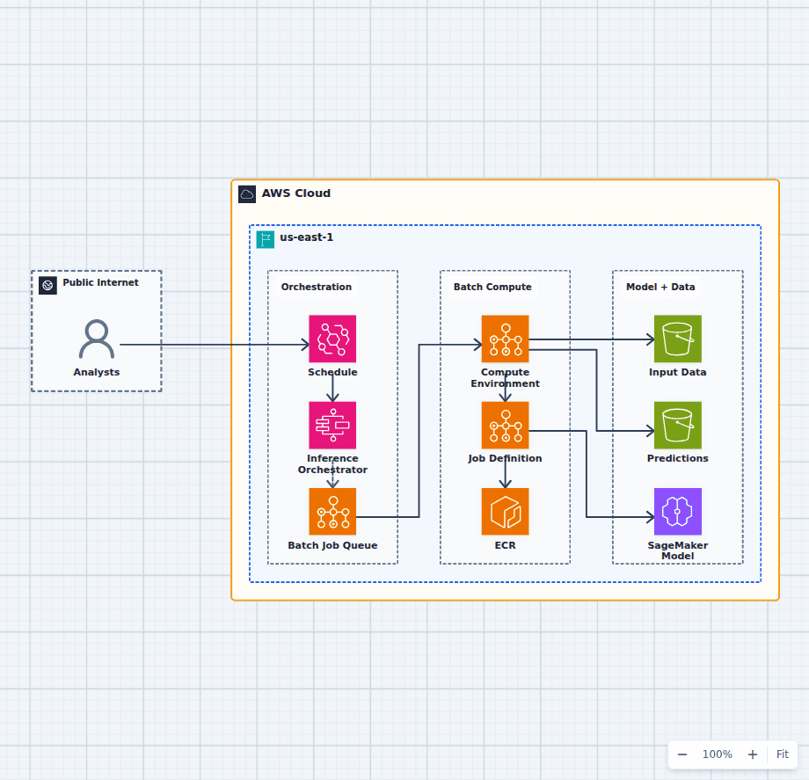Click the Input Data label text
The image size is (809, 780).
coord(677,372)
